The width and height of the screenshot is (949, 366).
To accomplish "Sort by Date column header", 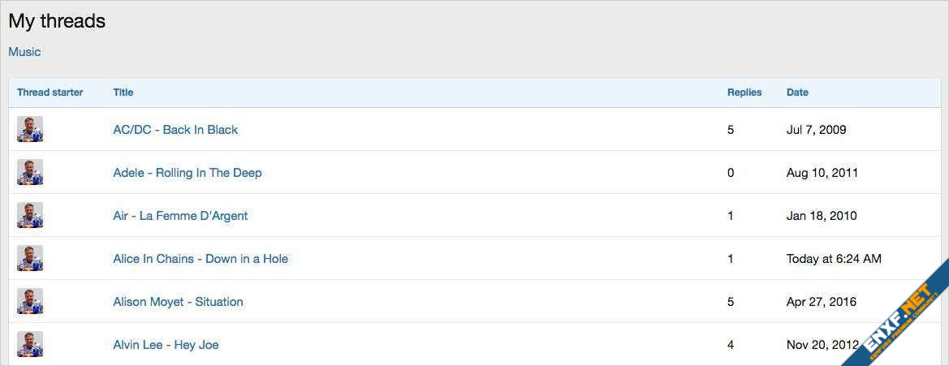I will [797, 93].
